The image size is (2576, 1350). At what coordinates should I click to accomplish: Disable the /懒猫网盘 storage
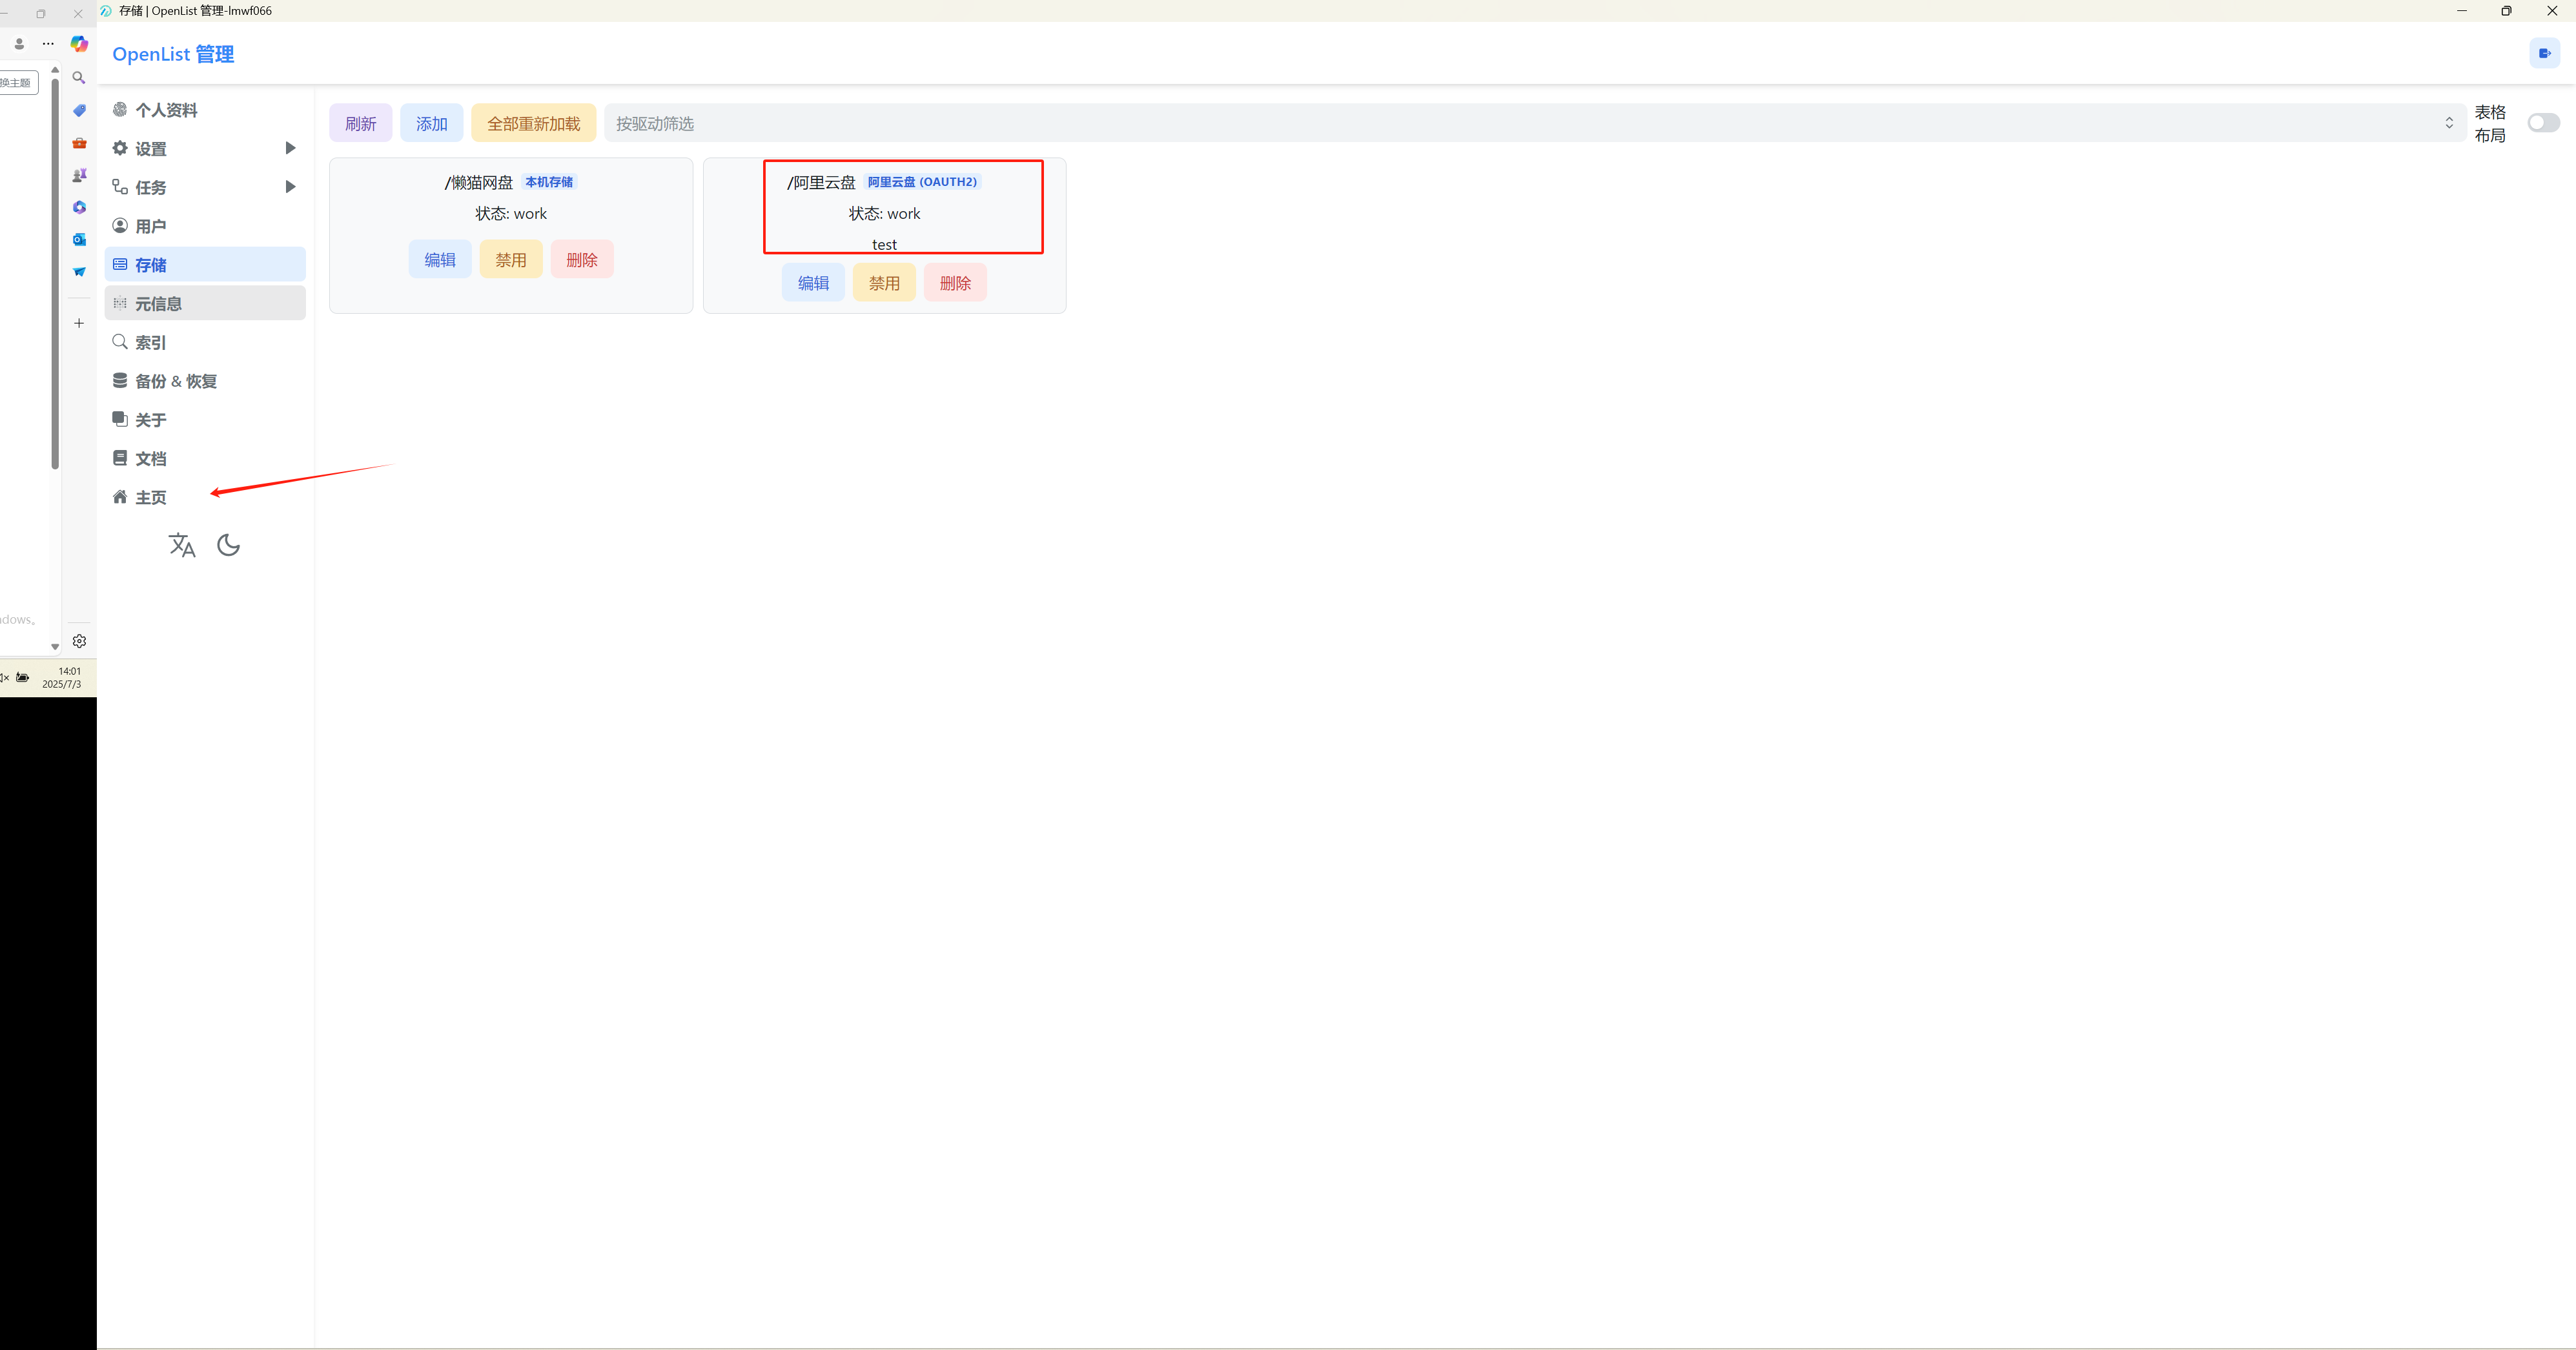click(511, 260)
